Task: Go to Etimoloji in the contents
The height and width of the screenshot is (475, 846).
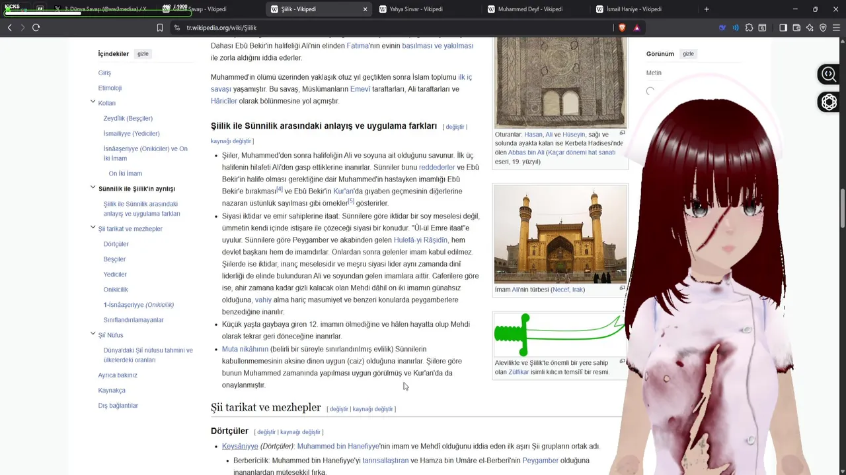Action: (x=110, y=88)
